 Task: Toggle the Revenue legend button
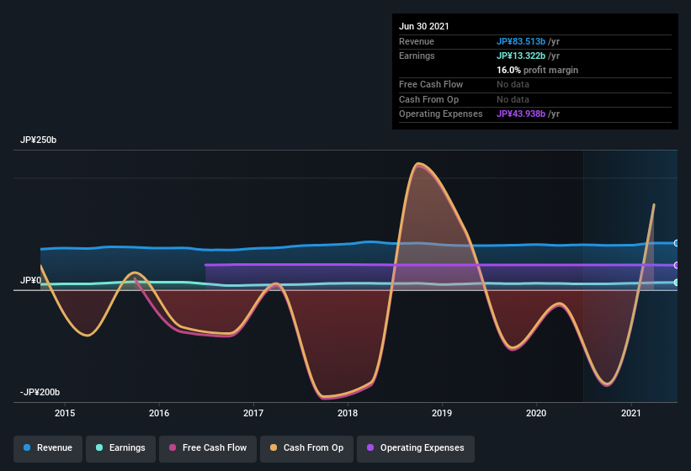tap(48, 448)
